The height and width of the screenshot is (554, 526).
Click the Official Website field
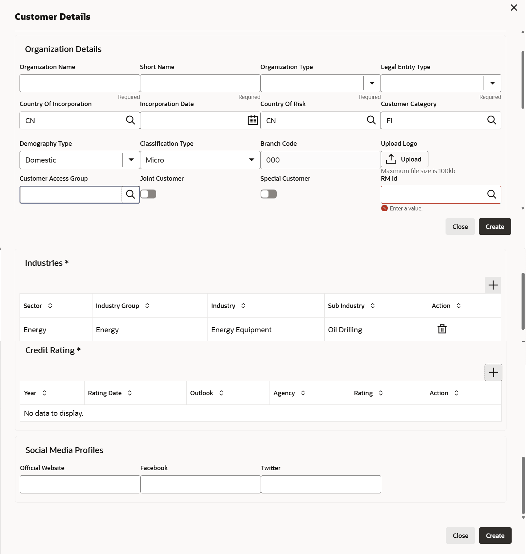click(x=80, y=484)
